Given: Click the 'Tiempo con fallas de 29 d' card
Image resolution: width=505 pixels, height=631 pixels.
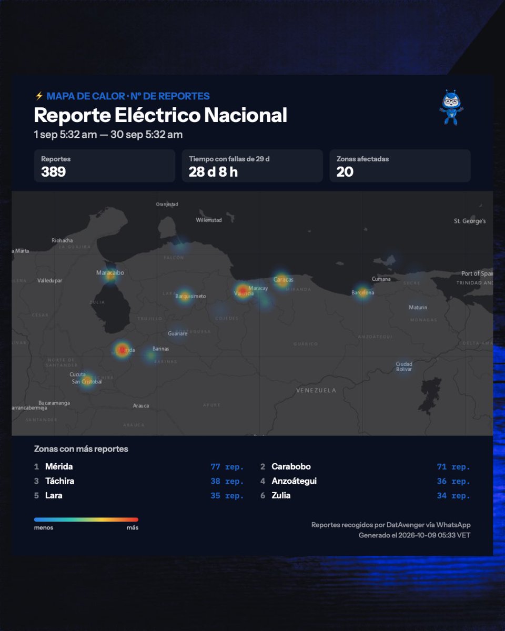Looking at the screenshot, I should (252, 166).
